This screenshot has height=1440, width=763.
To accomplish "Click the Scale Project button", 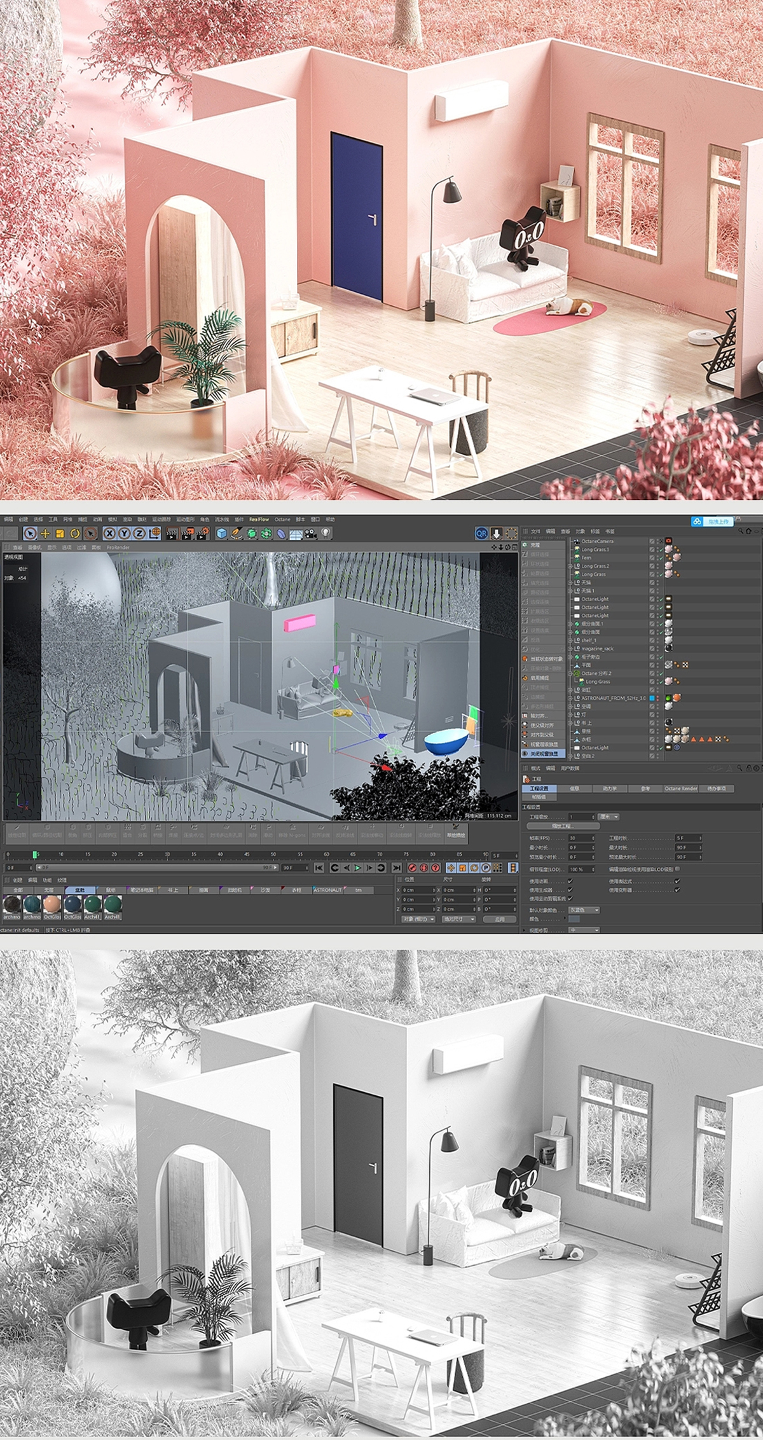I will [x=563, y=826].
